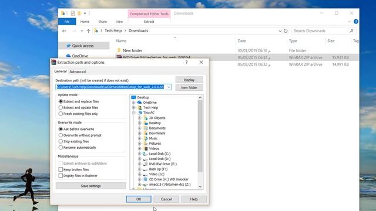376x211 pixels.
Task: Open destination path dropdown arrow
Action: (169, 87)
